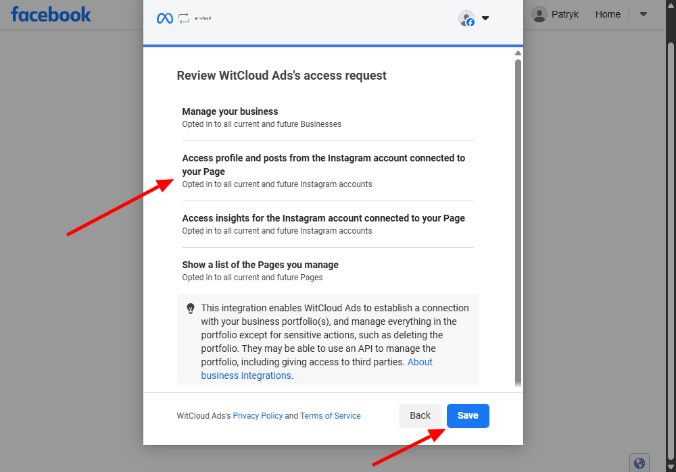The image size is (676, 472).
Task: Open the account switcher dropdown arrow in dialog
Action: (x=485, y=18)
